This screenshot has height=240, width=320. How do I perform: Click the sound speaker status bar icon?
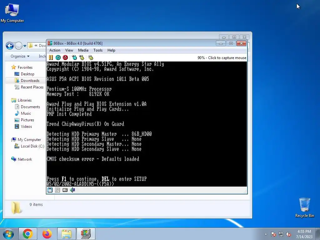click(72, 190)
